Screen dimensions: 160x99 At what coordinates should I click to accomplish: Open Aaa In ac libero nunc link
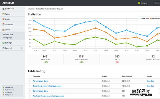click(x=49, y=96)
